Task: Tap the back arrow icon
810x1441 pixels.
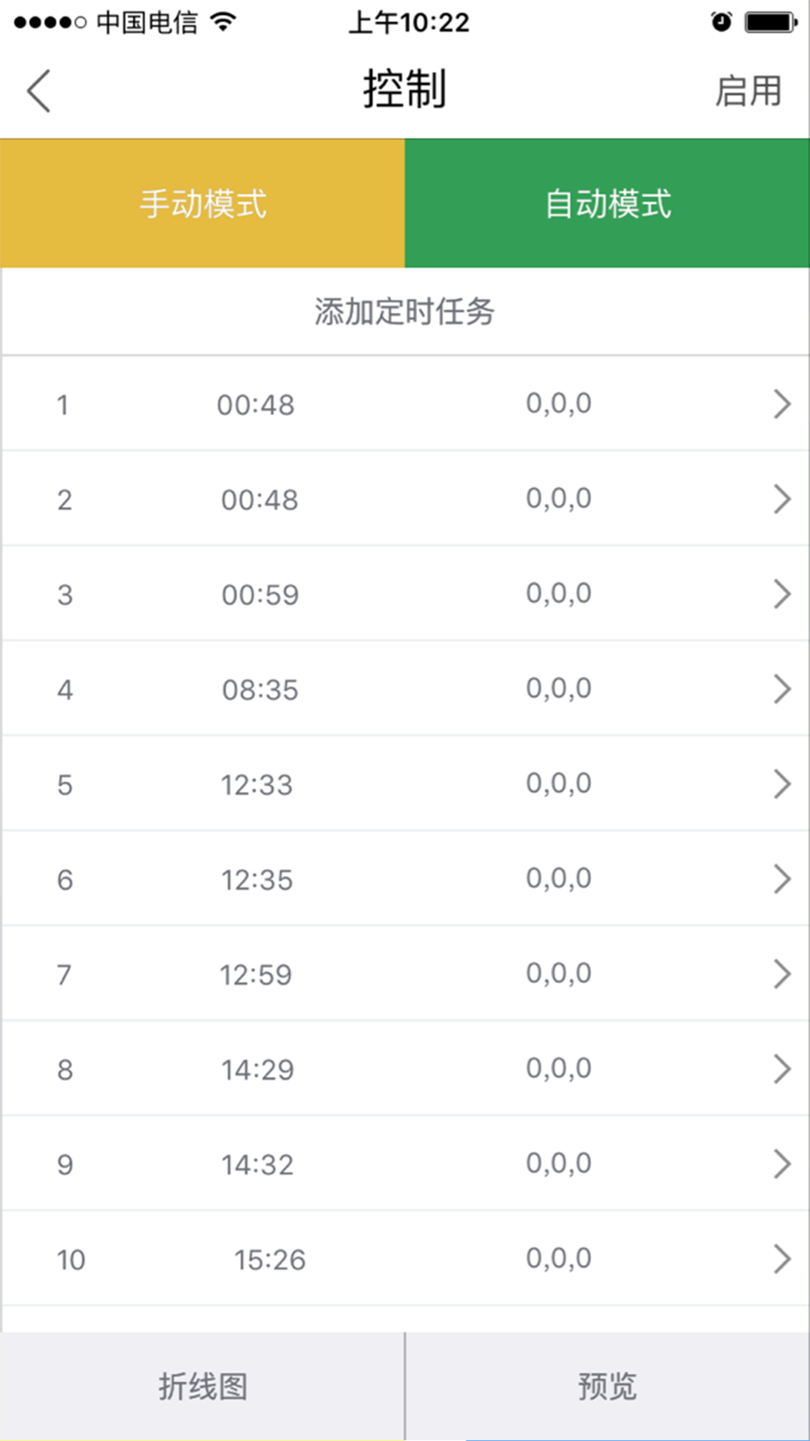Action: pyautogui.click(x=39, y=90)
